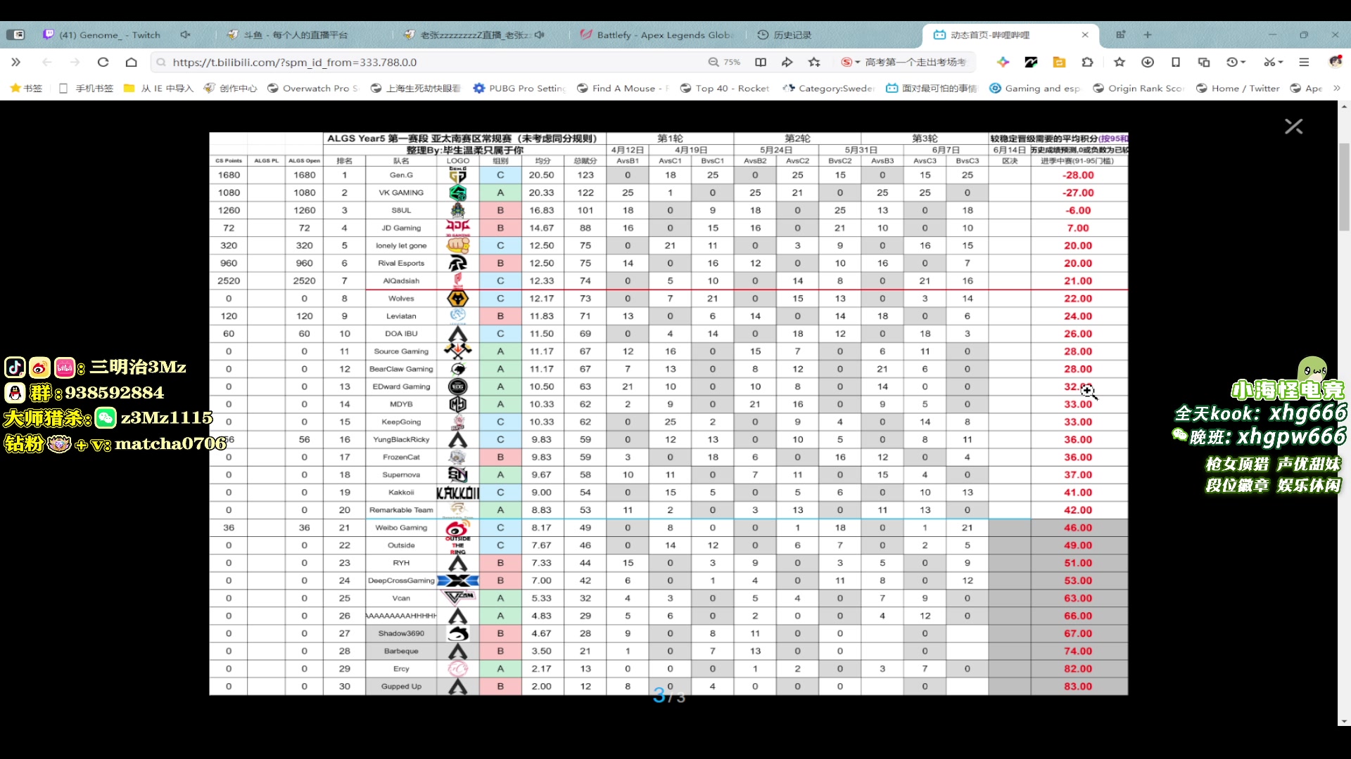Open the tab grid overview icon
The width and height of the screenshot is (1351, 759).
point(1121,34)
